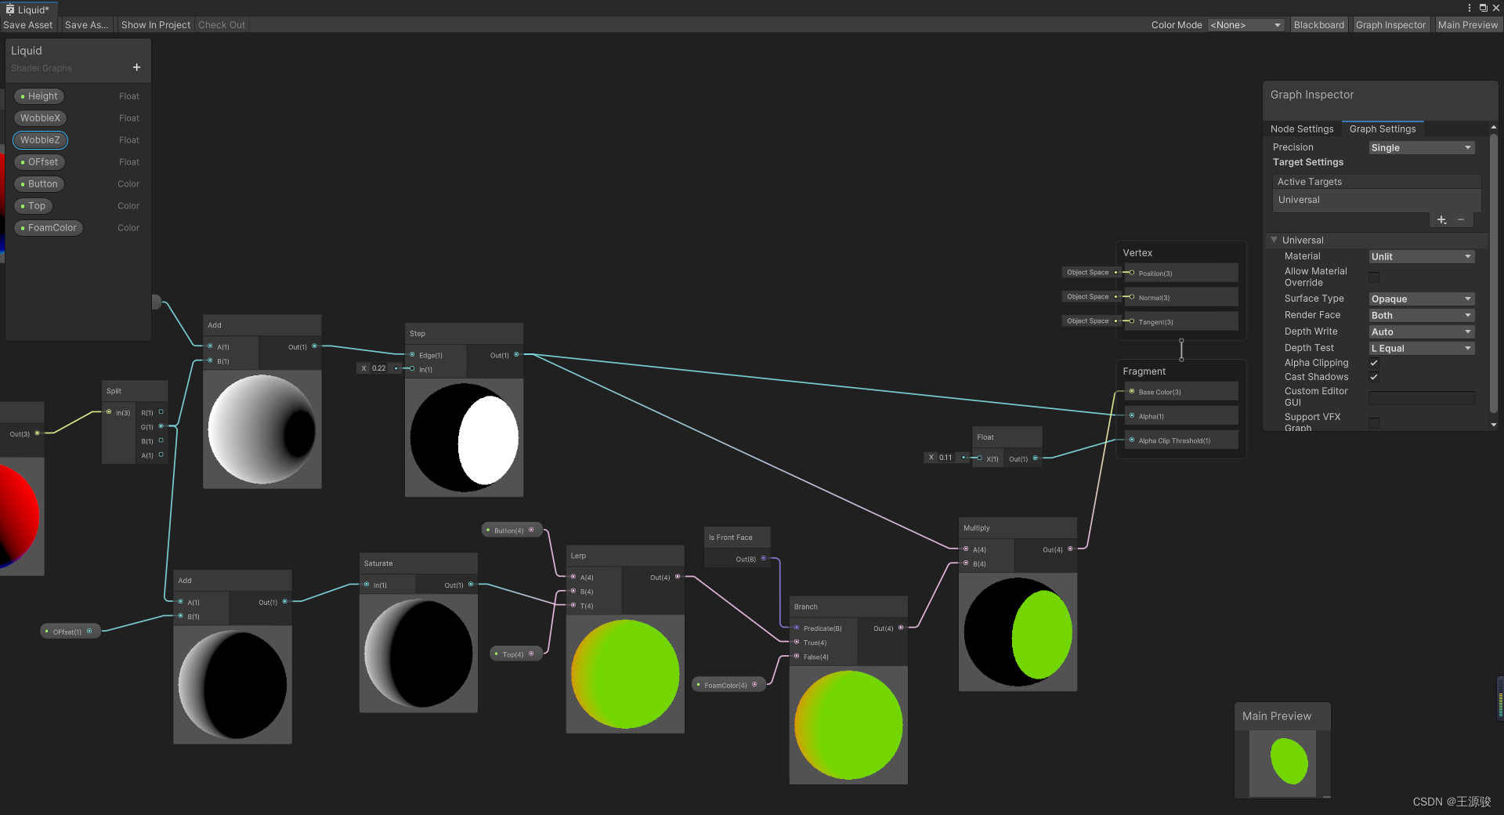Collapse the Universal settings foldout

point(1274,241)
